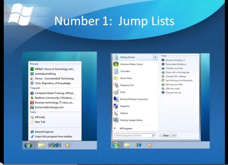
Task: Click the Sleep button
Action: coord(166,135)
